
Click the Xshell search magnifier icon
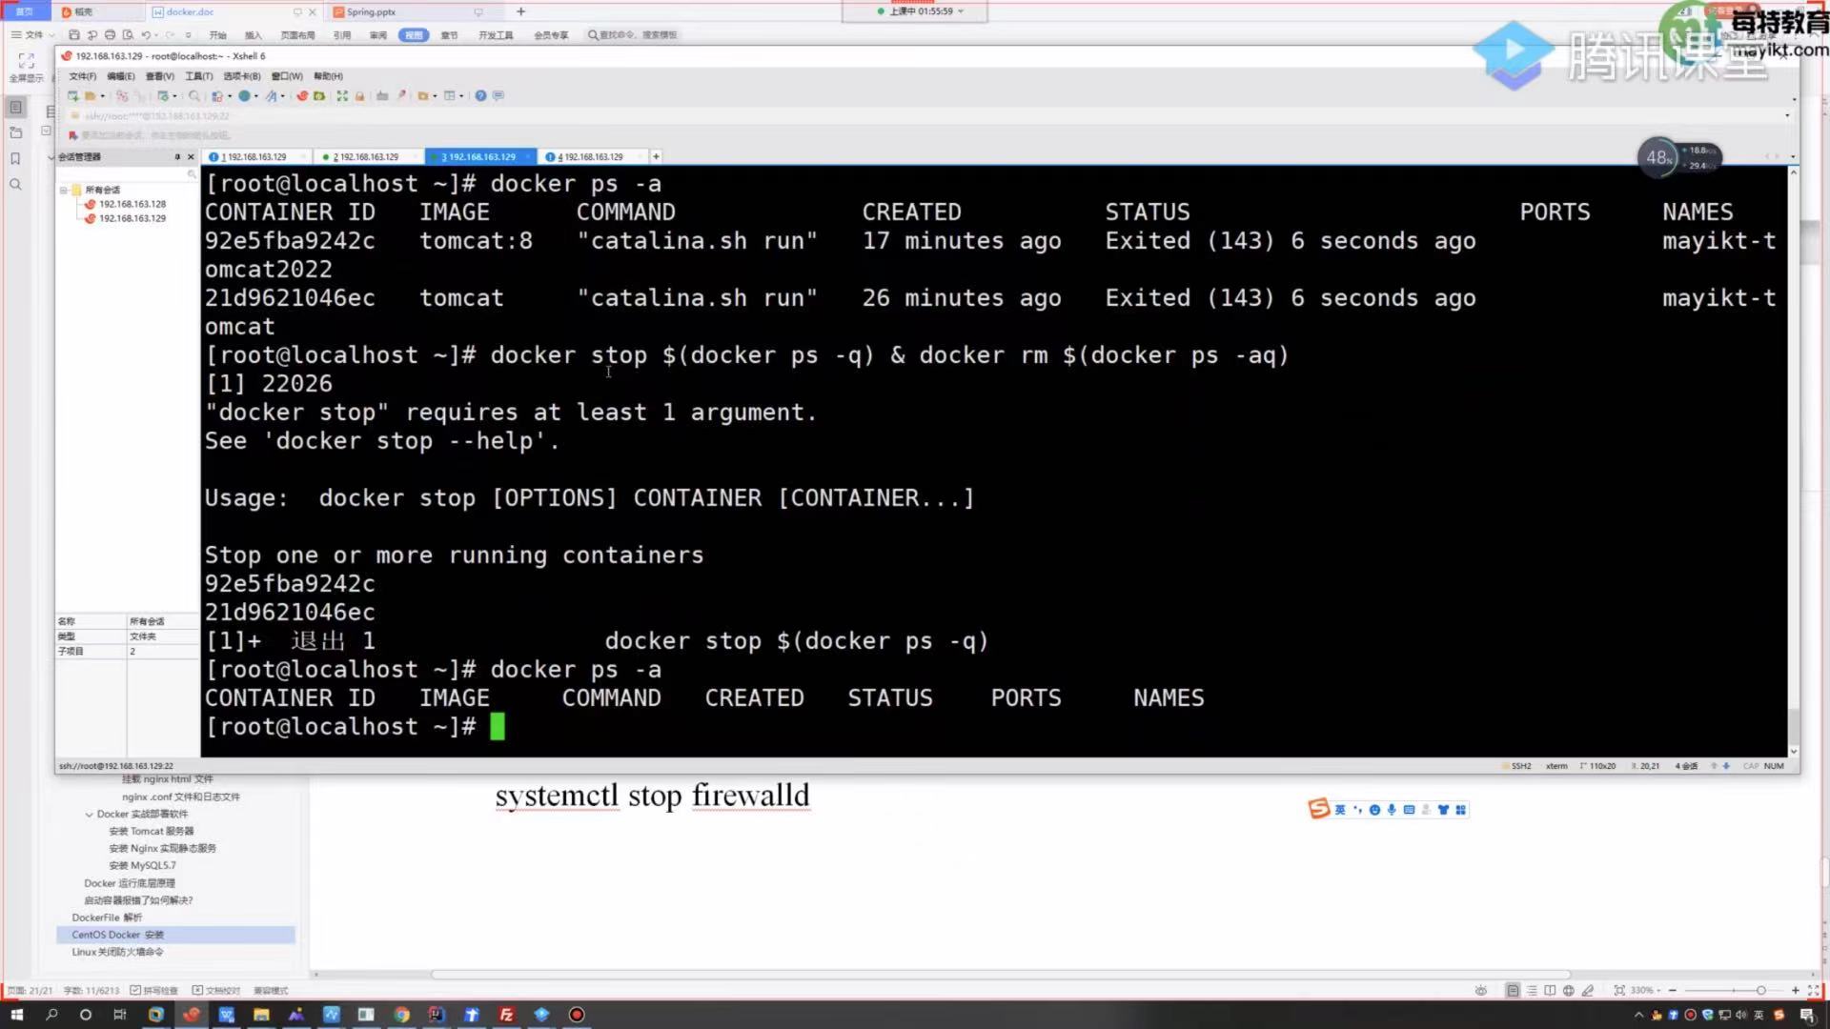click(194, 96)
